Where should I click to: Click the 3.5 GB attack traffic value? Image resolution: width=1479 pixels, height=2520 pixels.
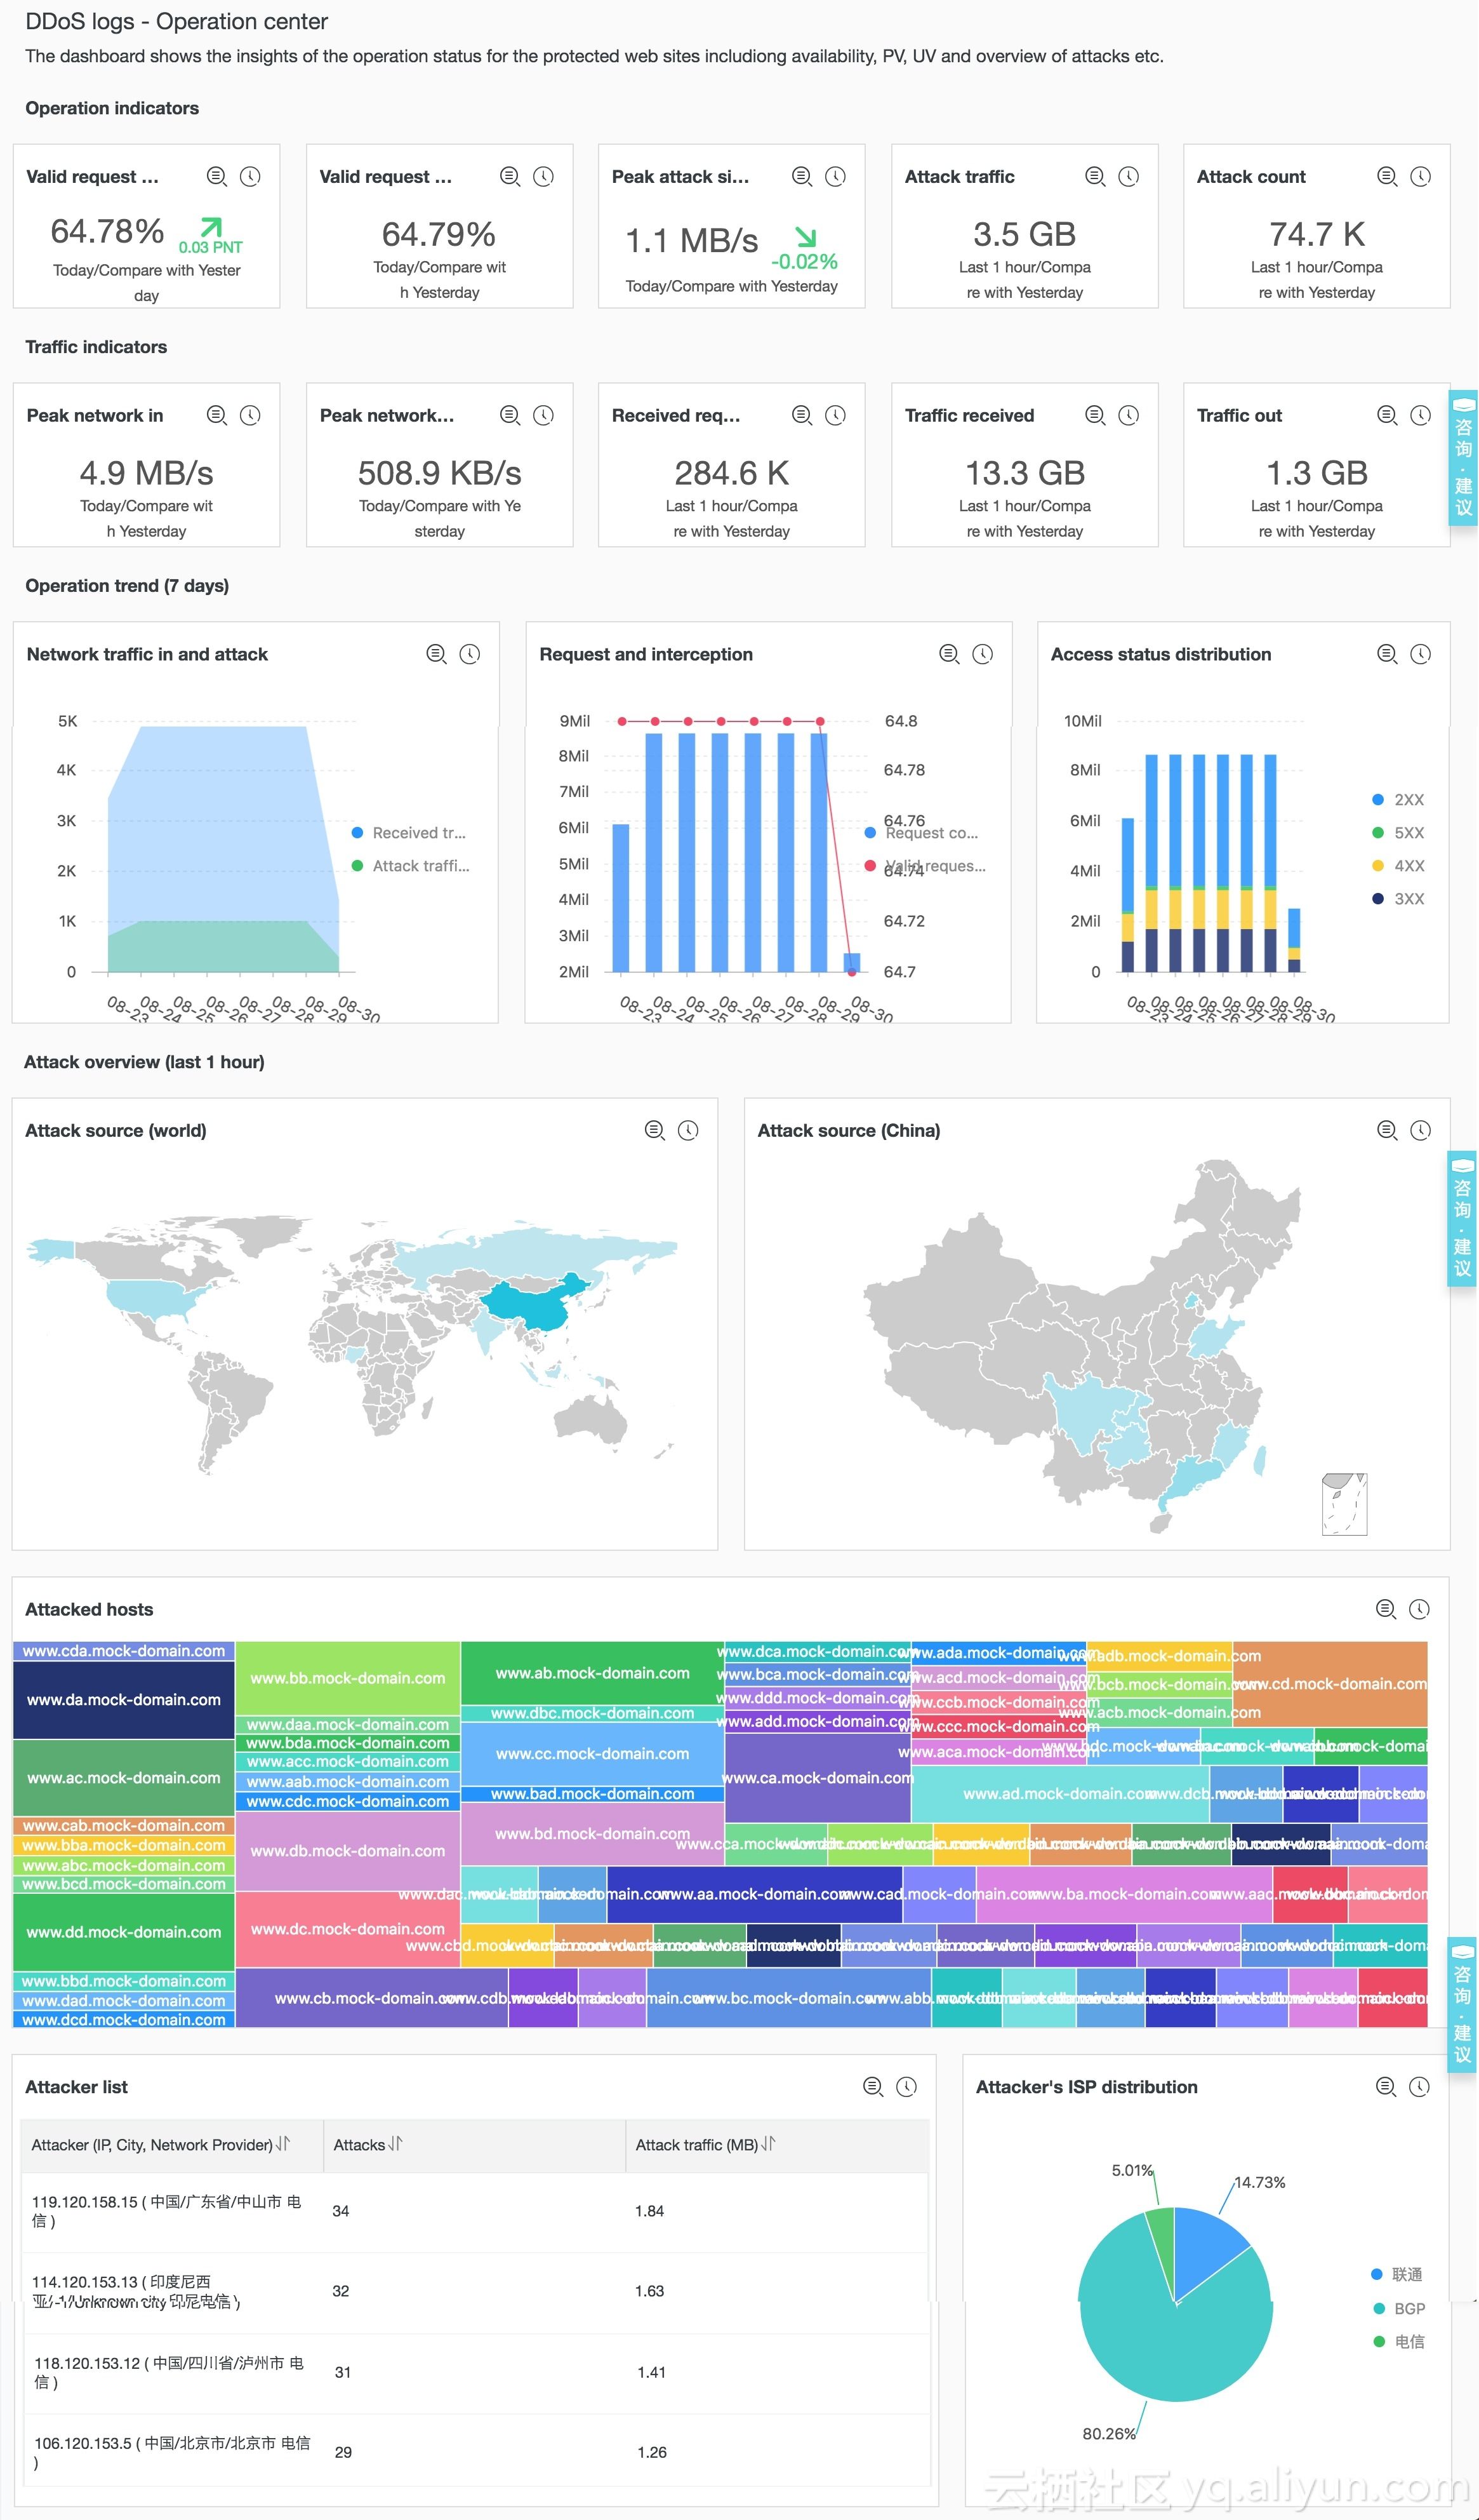(x=1025, y=234)
